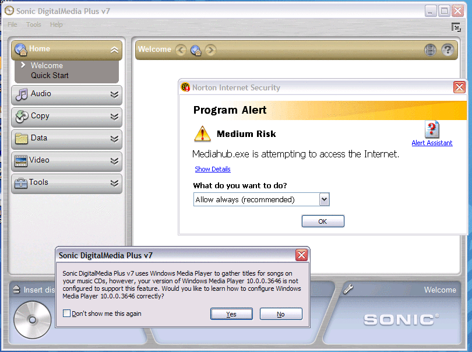Click the Sonic DigitalMedia title bar icon

(9, 11)
